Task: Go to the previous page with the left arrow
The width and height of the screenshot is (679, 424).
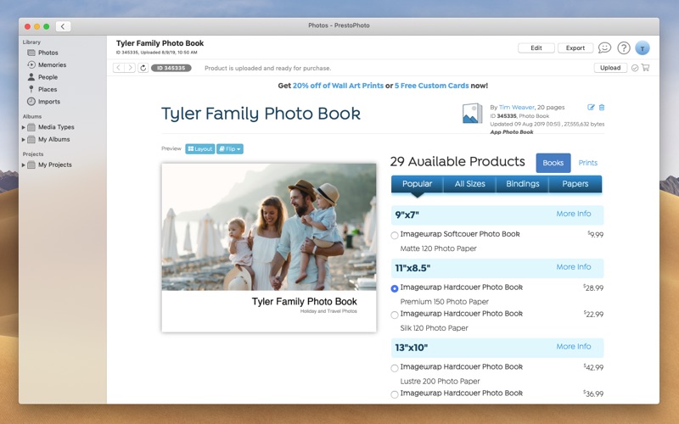Action: click(x=118, y=68)
